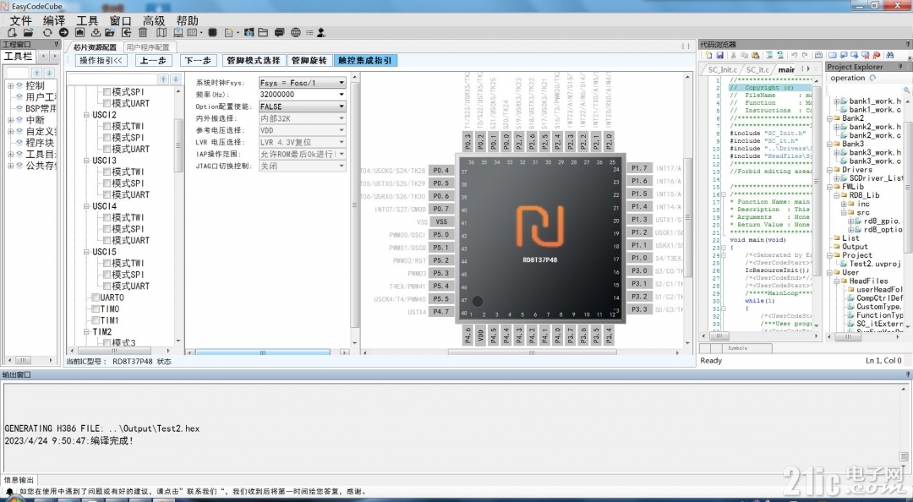Click the open folder toolbar icon
The height and width of the screenshot is (502, 913).
(28, 33)
